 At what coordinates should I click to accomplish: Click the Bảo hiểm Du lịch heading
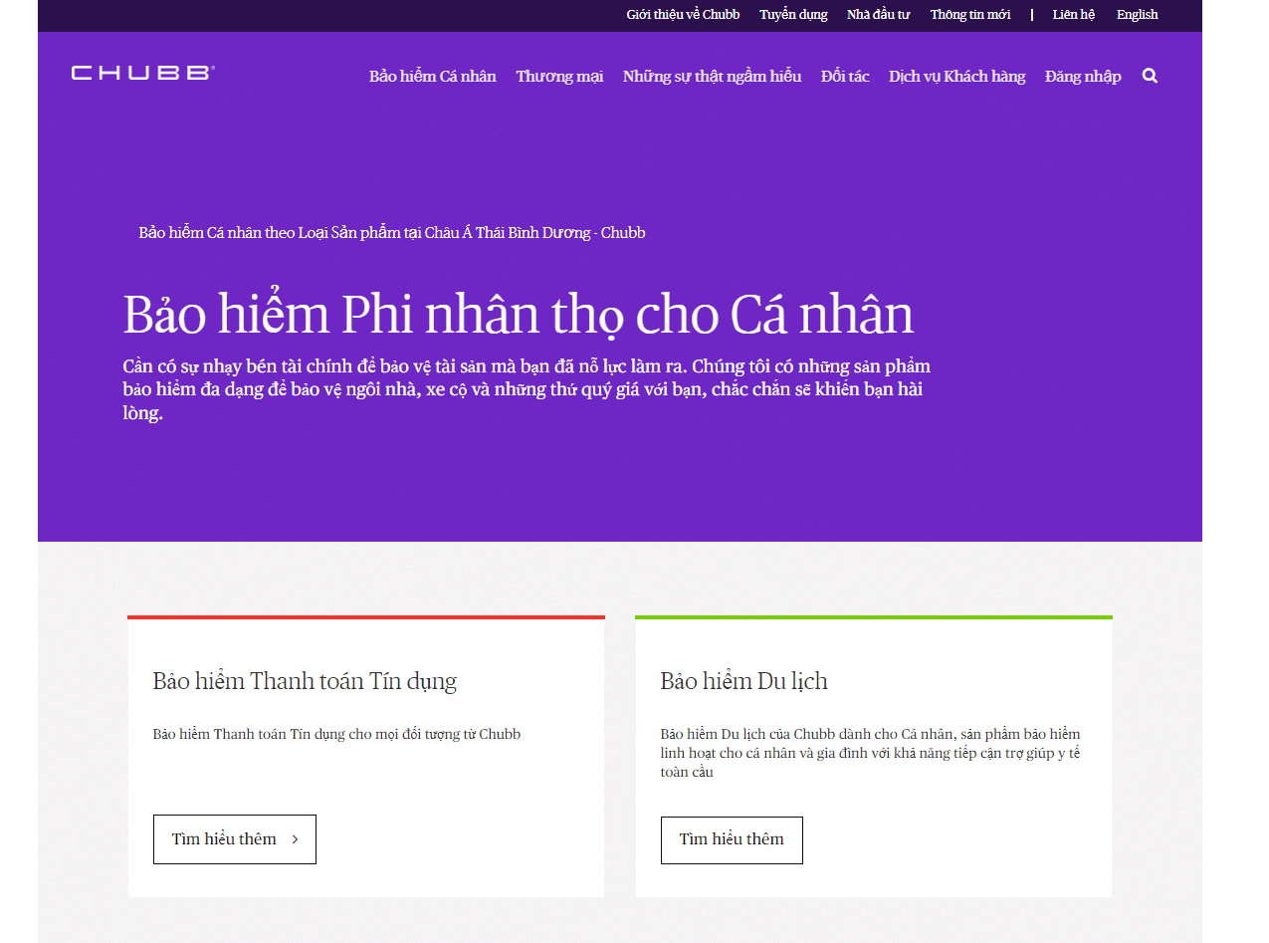pos(744,681)
